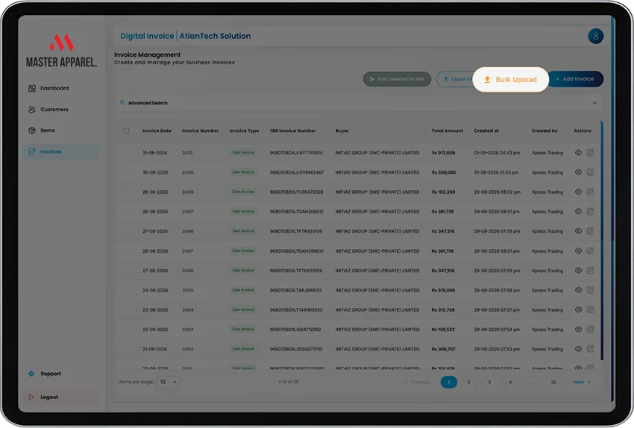Click the Bulk Upload button

[510, 80]
